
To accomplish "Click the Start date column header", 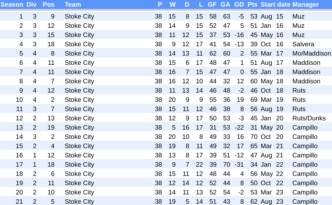I will pos(275,4).
